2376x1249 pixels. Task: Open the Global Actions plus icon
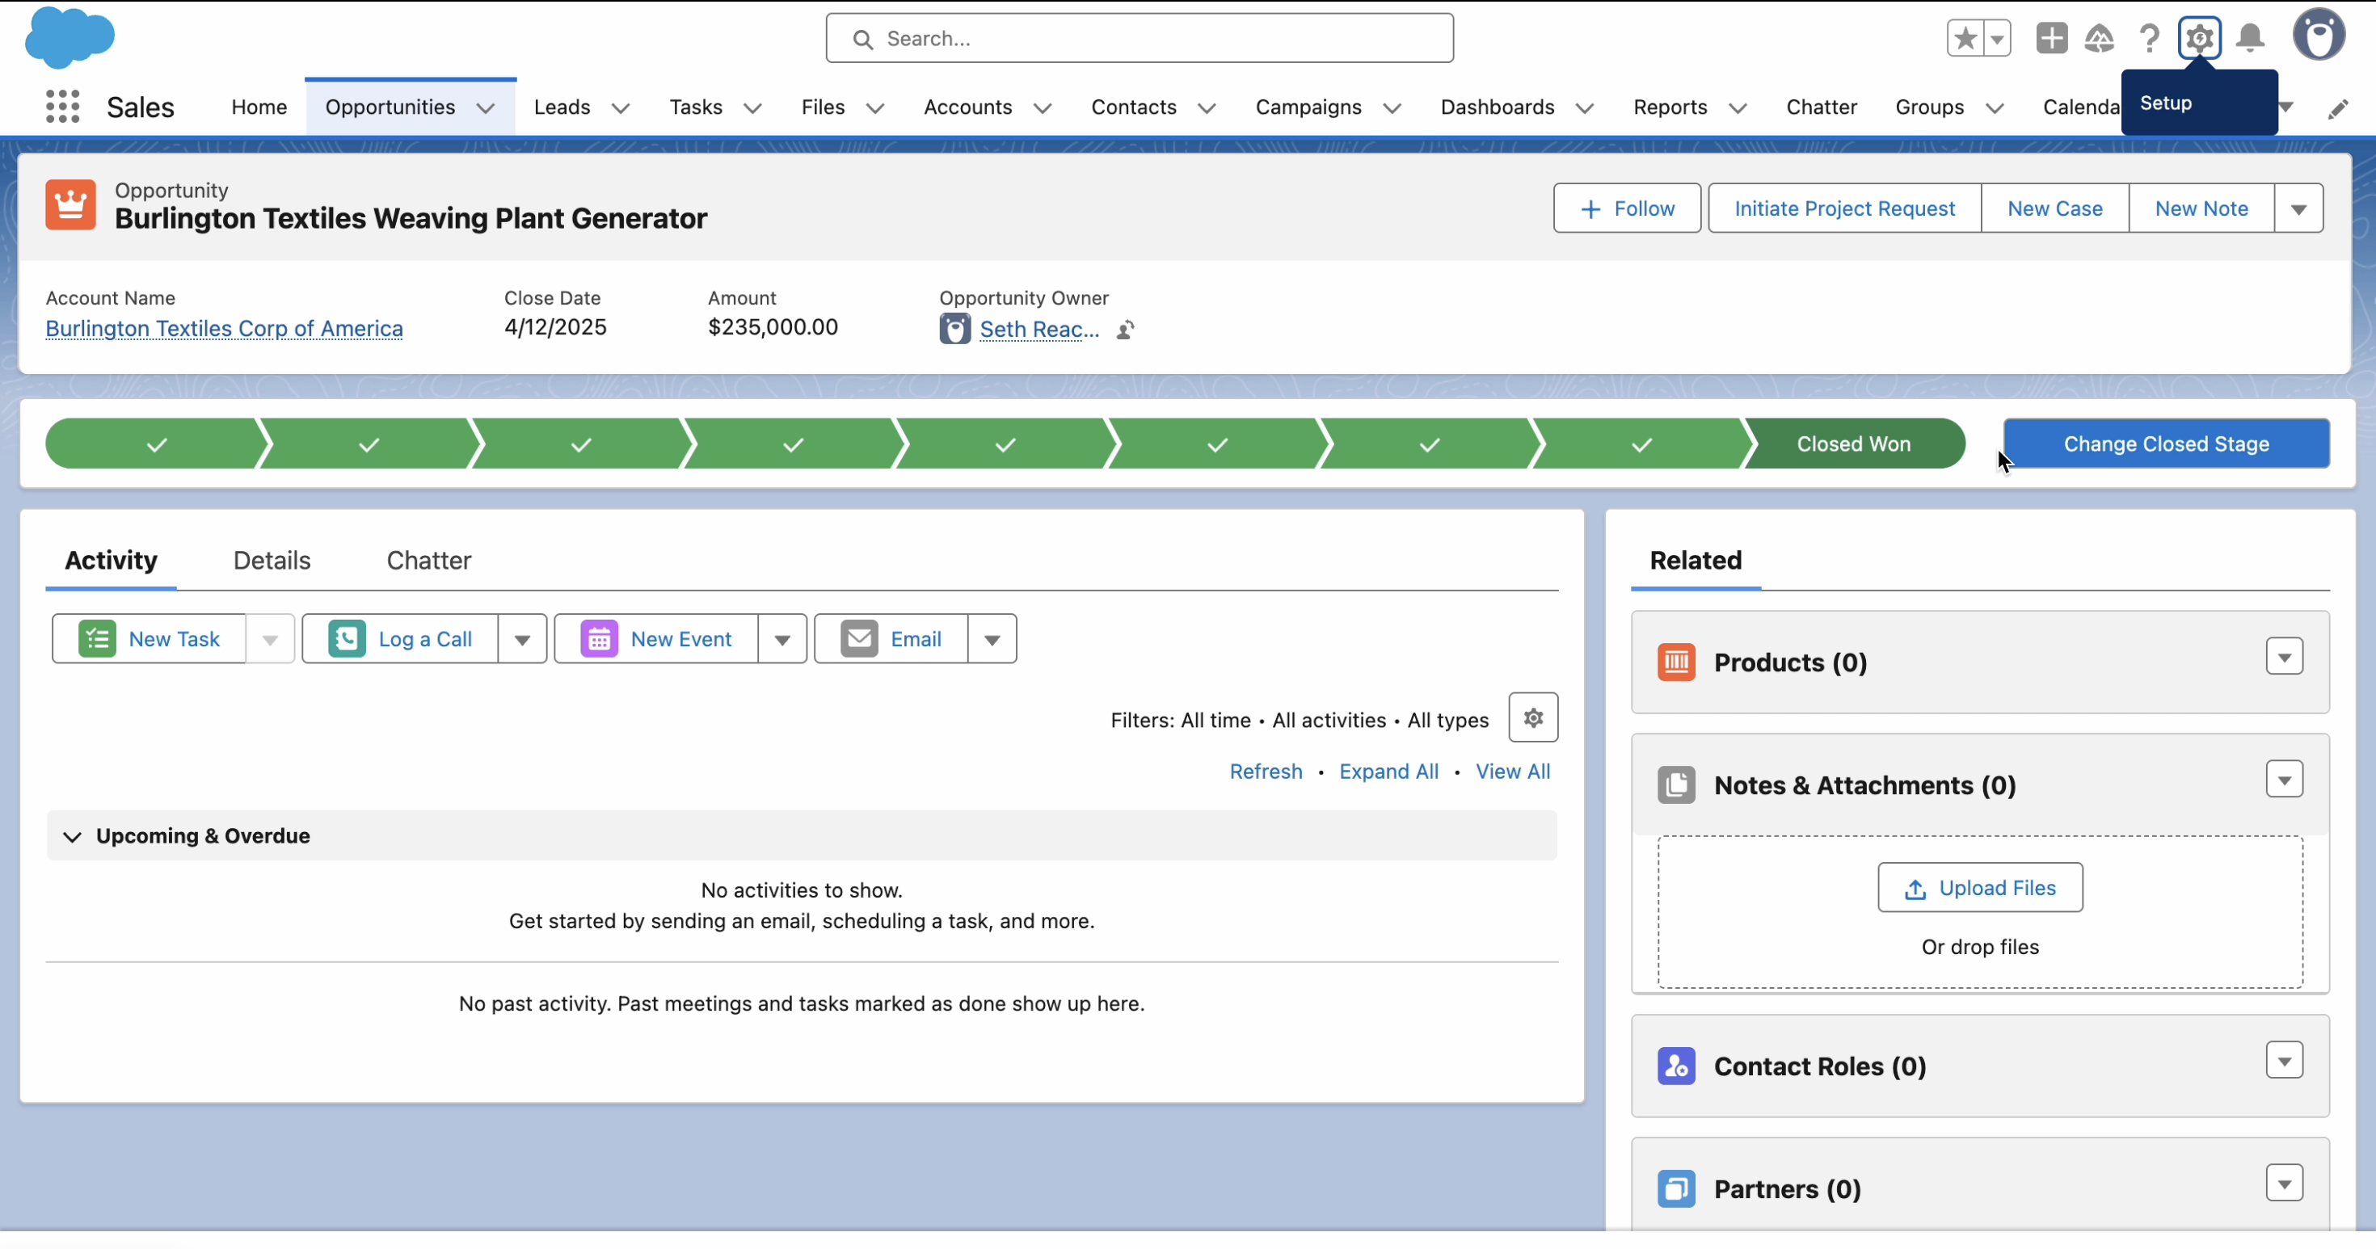[x=2051, y=39]
